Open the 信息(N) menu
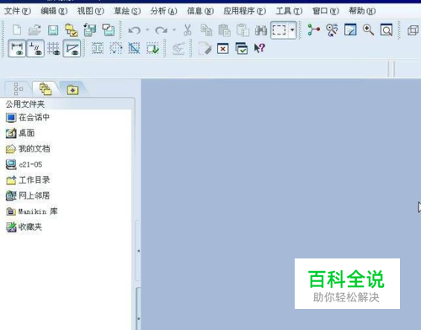Screen dimensions: 421x330 click(200, 11)
